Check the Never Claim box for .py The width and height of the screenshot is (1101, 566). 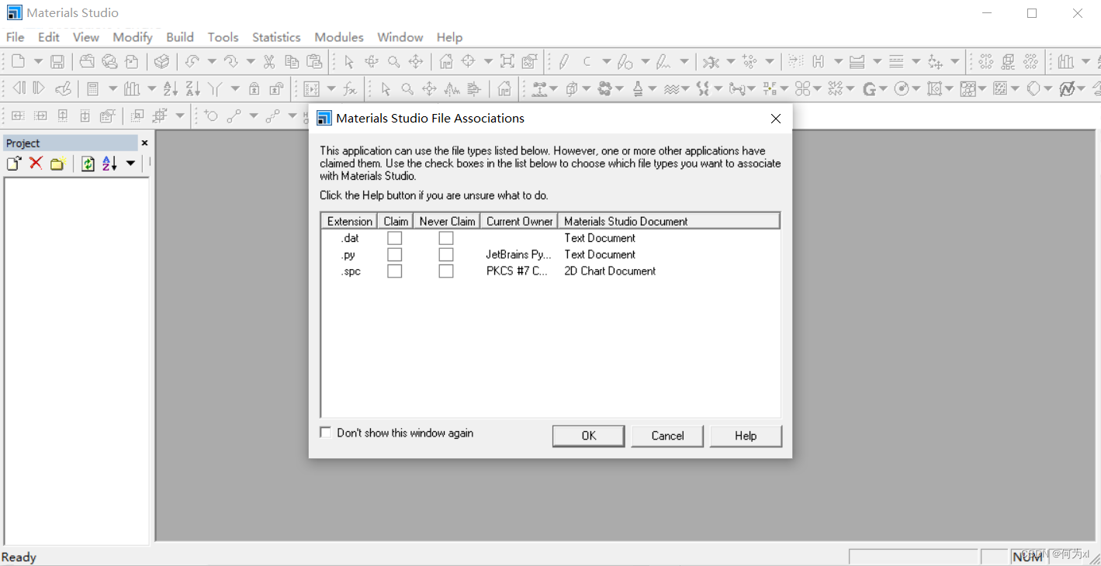click(x=446, y=254)
